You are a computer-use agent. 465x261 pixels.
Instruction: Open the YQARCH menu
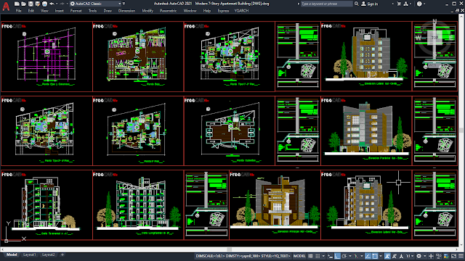tap(241, 11)
